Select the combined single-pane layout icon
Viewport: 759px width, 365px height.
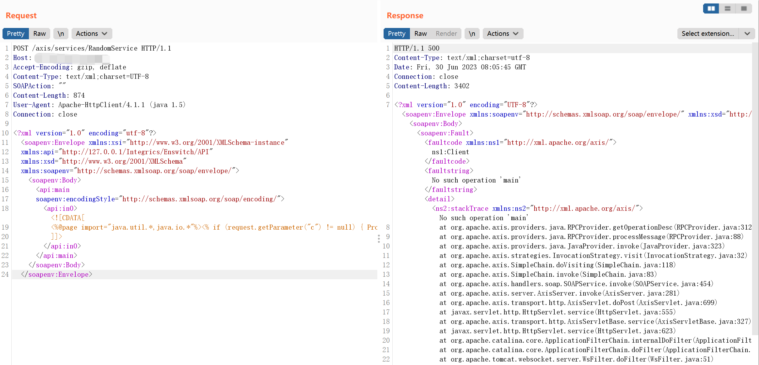click(x=744, y=8)
